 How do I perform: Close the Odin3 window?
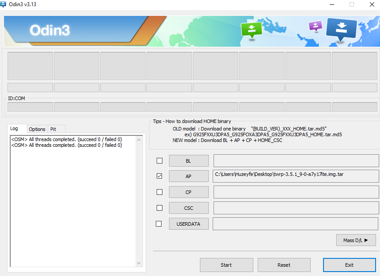[372, 4]
